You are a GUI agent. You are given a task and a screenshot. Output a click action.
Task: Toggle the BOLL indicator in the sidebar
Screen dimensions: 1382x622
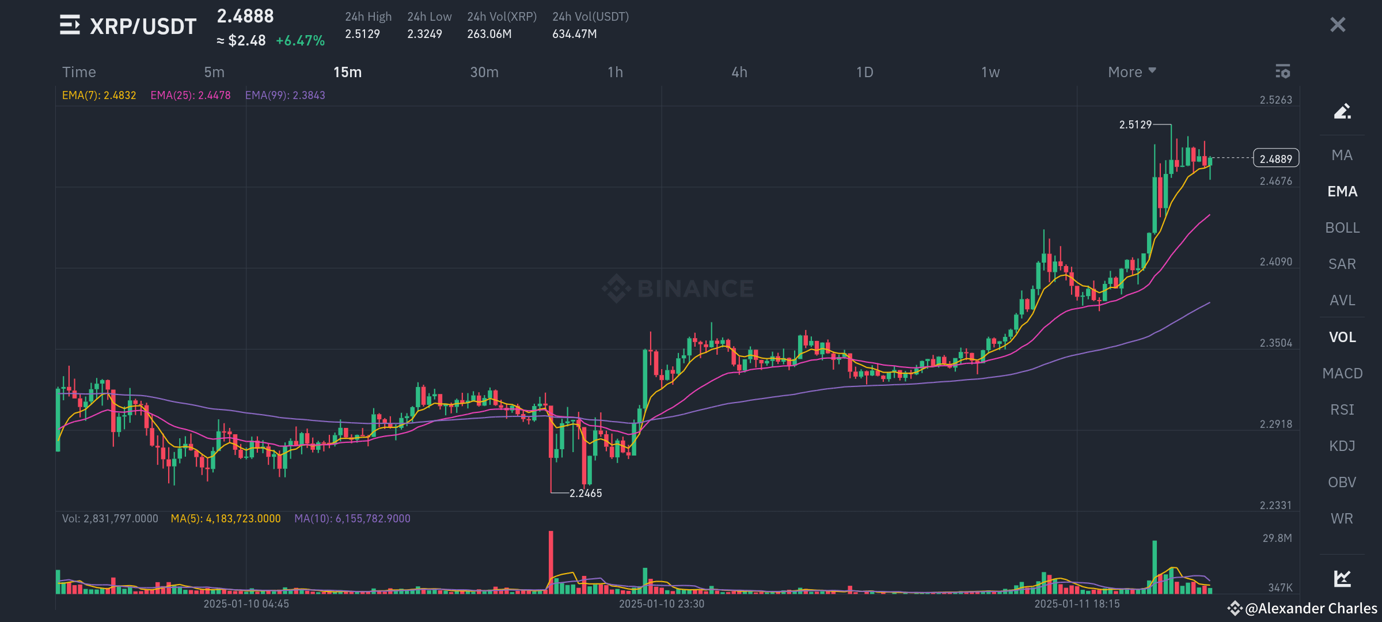pyautogui.click(x=1342, y=227)
